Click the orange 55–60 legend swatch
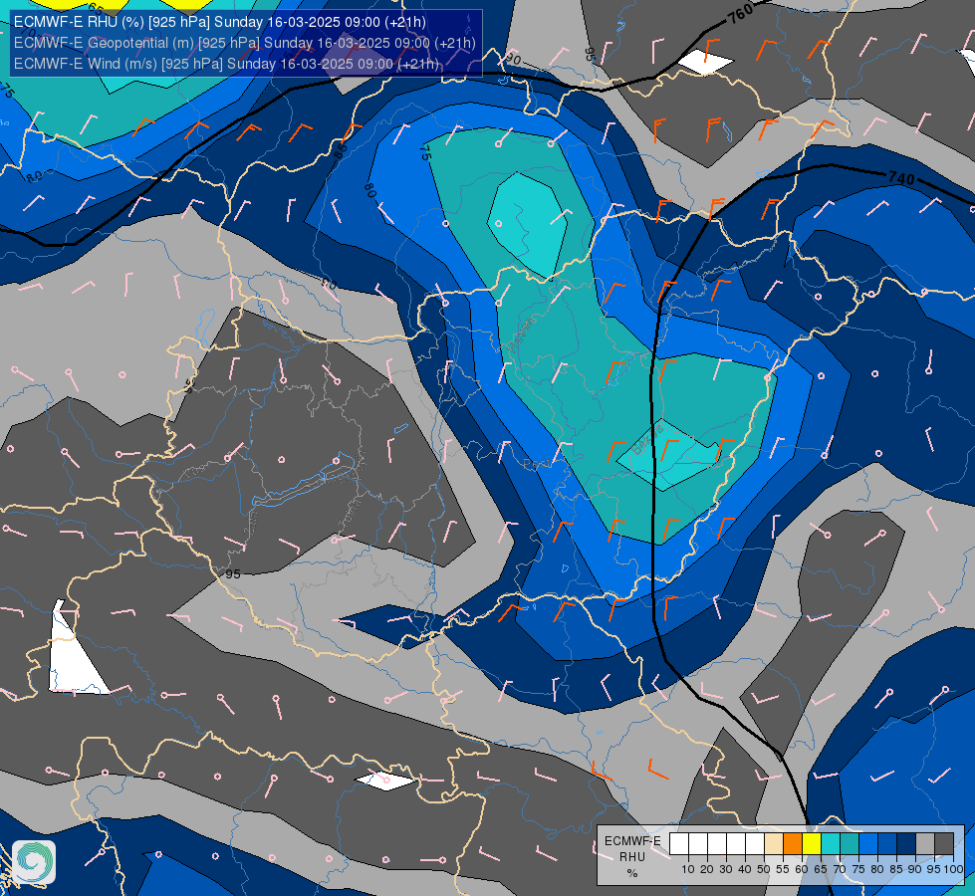Image resolution: width=975 pixels, height=896 pixels. 793,844
